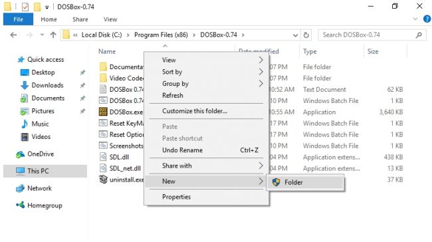Image resolution: width=432 pixels, height=242 pixels.
Task: Click New Folder quick access toolbar icon
Action: click(37, 7)
